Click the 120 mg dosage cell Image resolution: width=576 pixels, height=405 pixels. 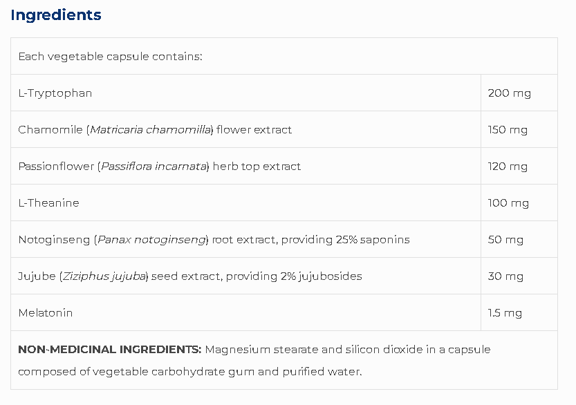(508, 167)
